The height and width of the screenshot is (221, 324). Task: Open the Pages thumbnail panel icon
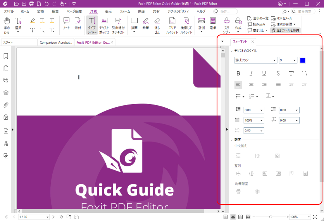point(6,68)
